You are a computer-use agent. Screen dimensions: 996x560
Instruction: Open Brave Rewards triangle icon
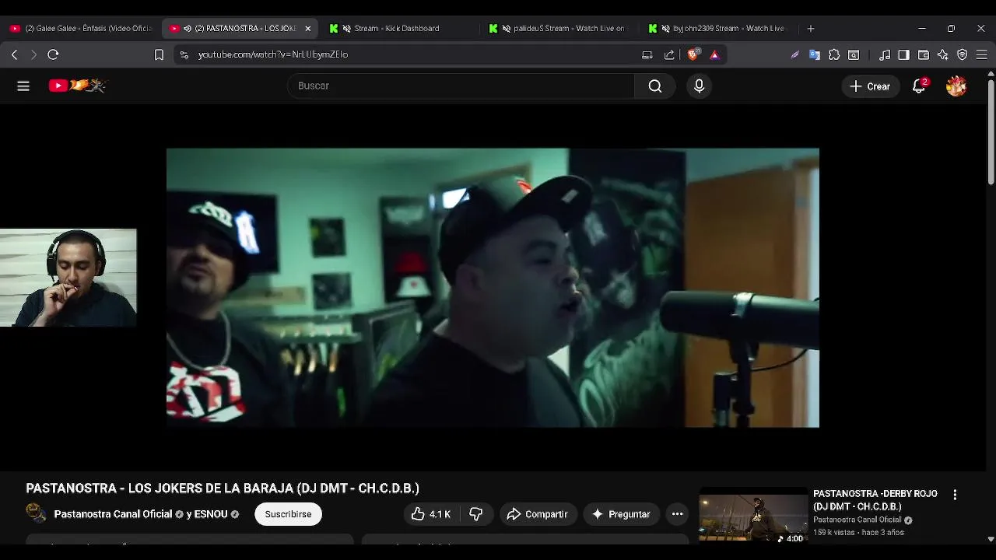click(x=714, y=54)
